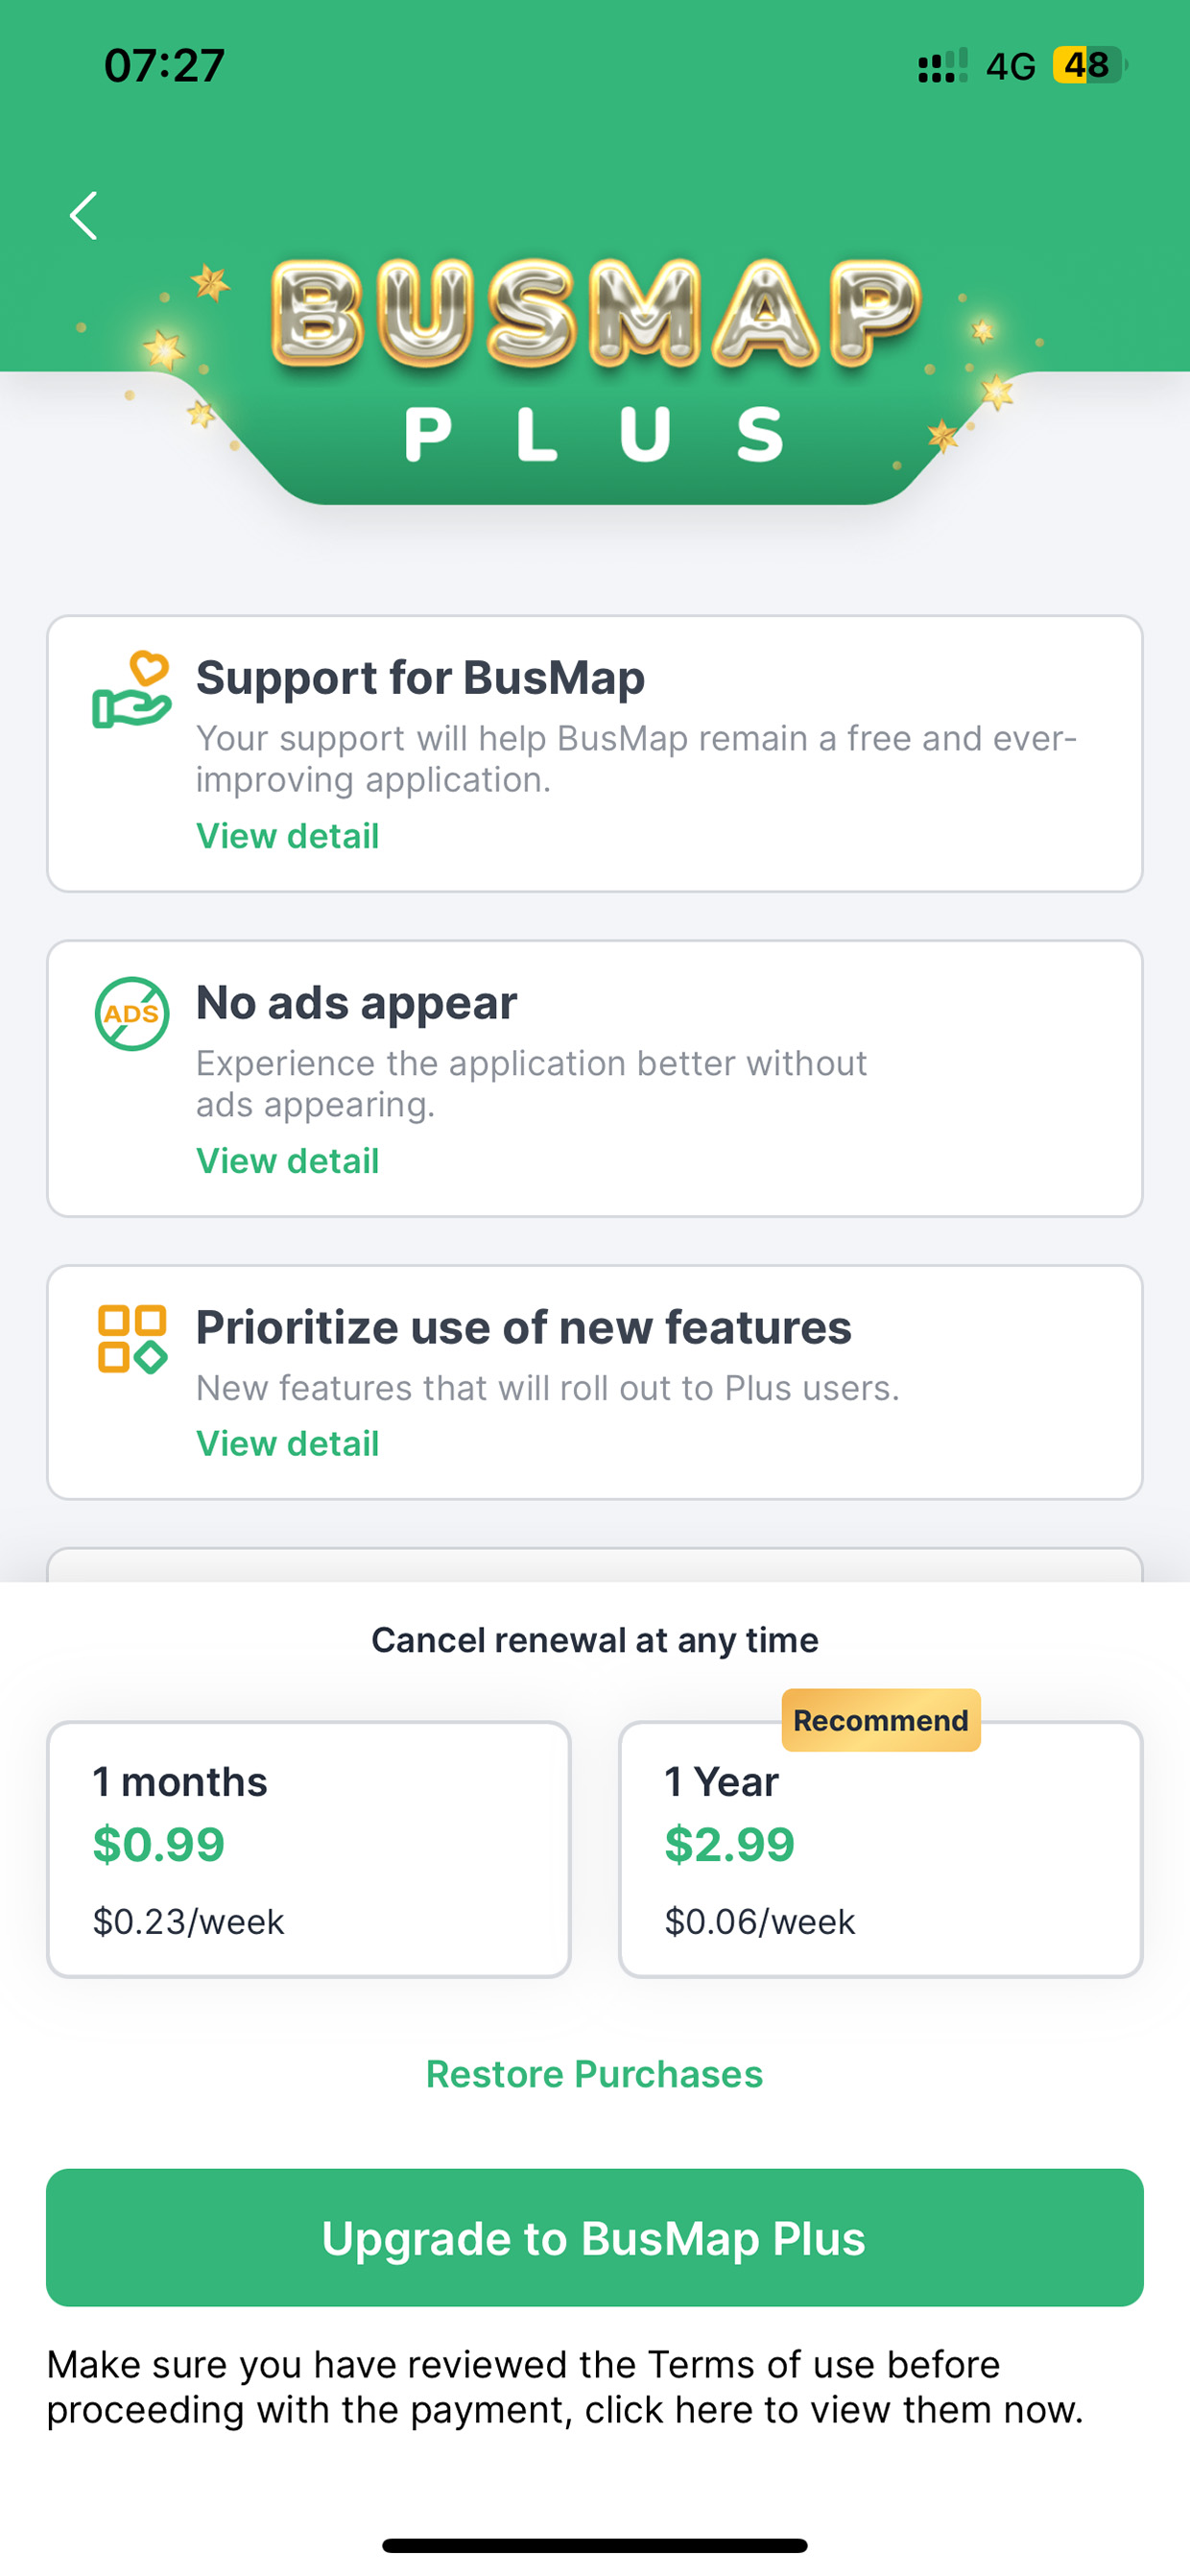Select the 1 months $0.99 plan

pos(309,1849)
